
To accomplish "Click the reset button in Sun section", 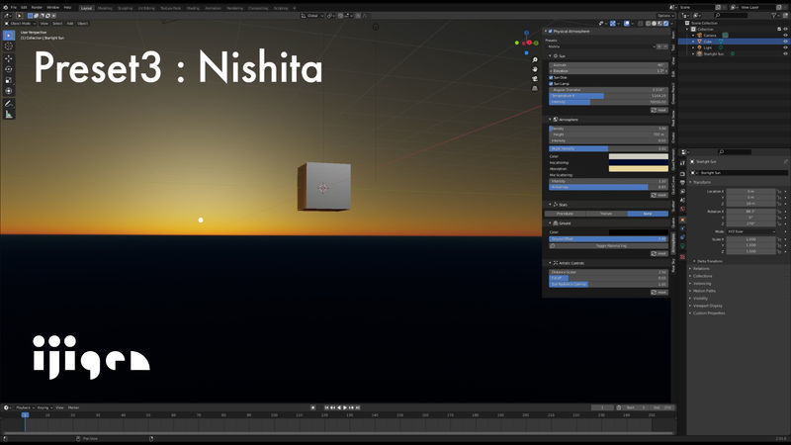I will [x=659, y=110].
